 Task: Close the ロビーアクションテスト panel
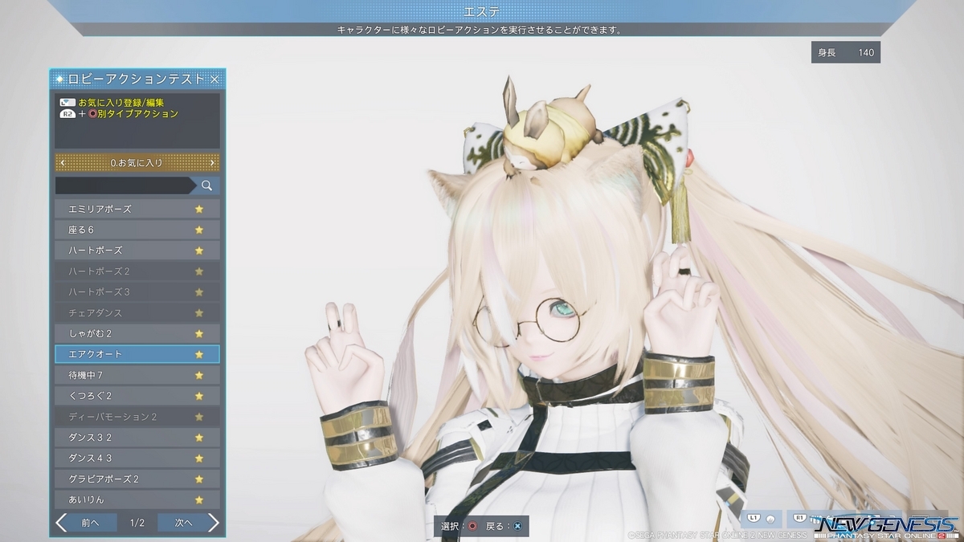214,79
